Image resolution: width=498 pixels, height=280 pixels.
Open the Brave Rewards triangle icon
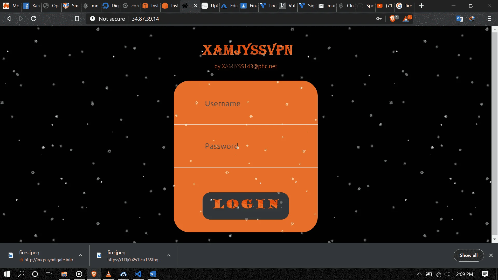[x=407, y=18]
